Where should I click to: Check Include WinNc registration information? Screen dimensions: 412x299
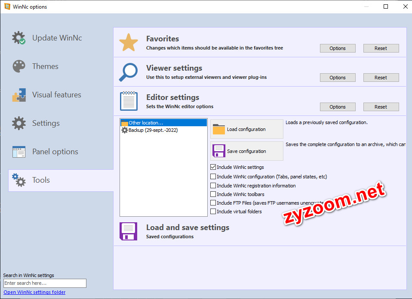213,186
